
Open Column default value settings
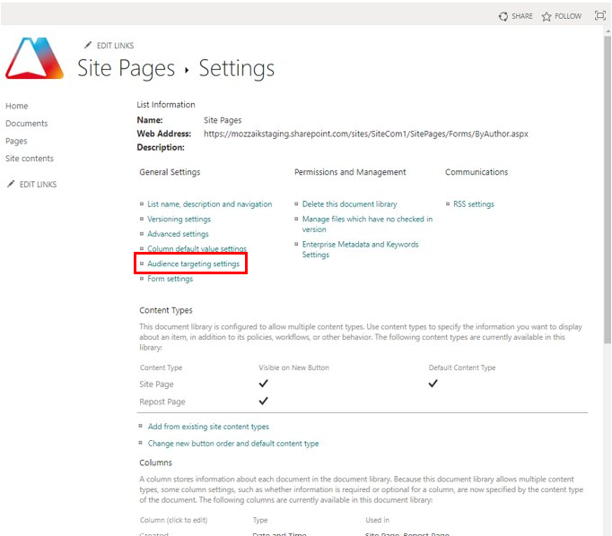(x=197, y=248)
